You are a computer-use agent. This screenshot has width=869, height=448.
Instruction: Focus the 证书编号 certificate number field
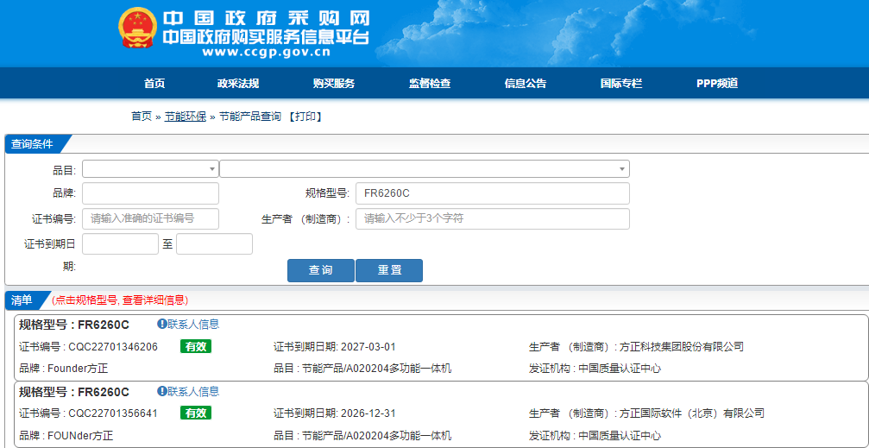click(x=150, y=218)
